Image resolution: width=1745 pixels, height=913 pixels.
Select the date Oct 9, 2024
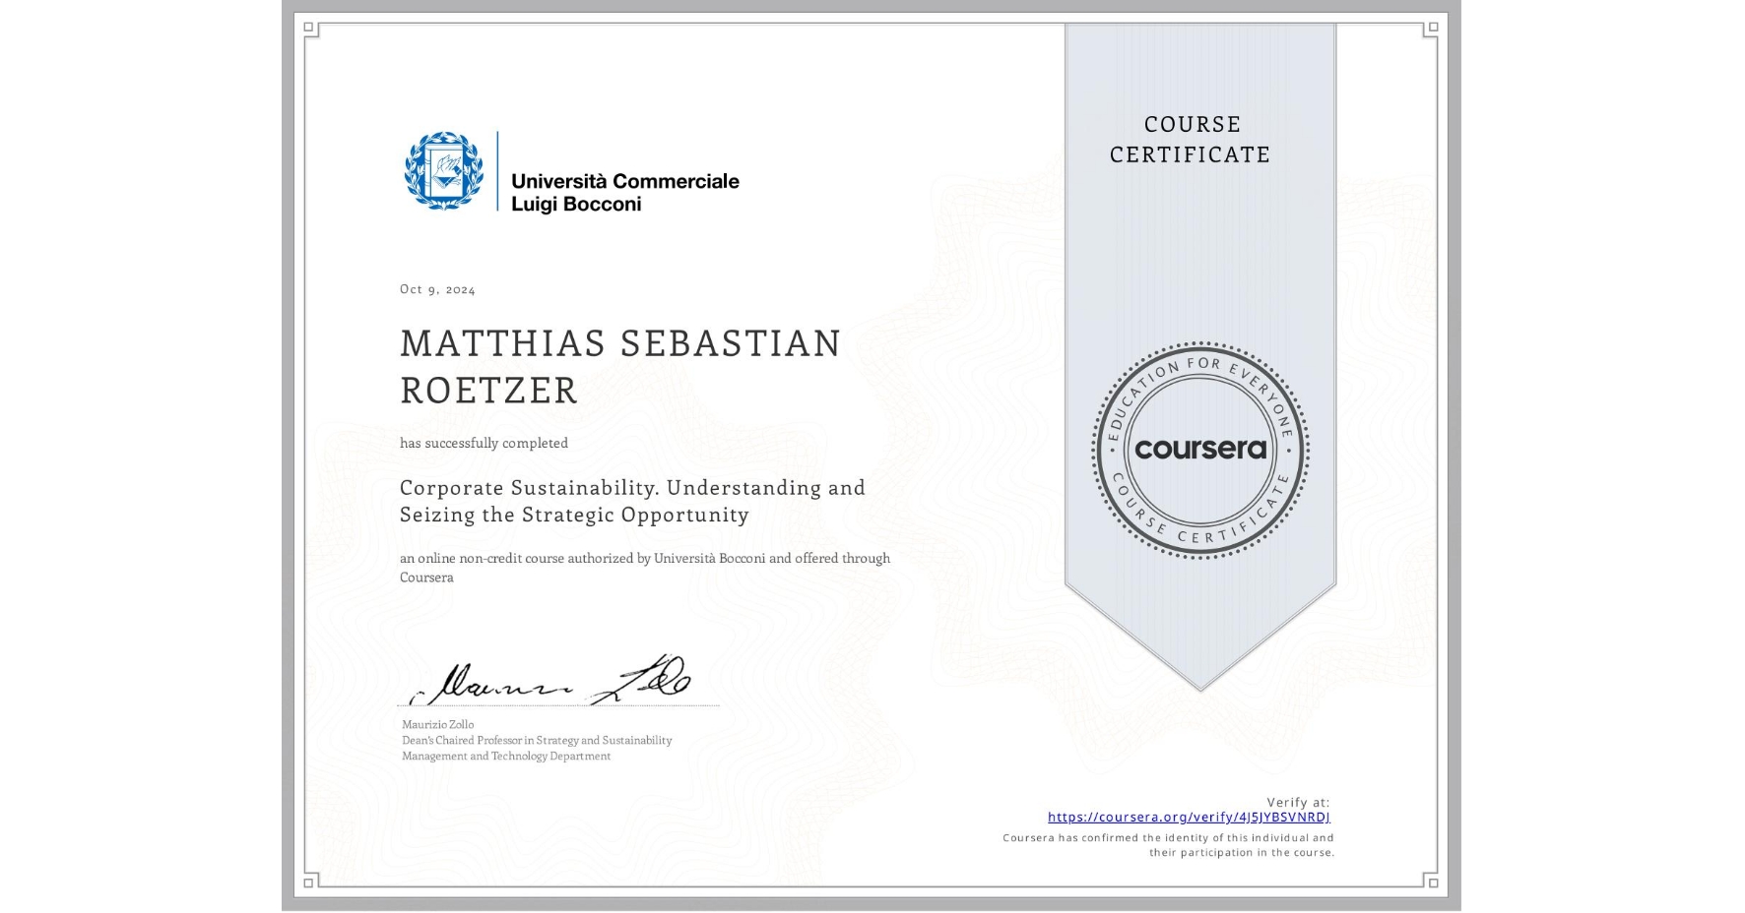click(436, 288)
